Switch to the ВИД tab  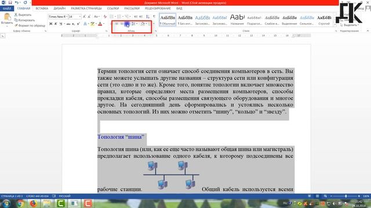point(179,9)
